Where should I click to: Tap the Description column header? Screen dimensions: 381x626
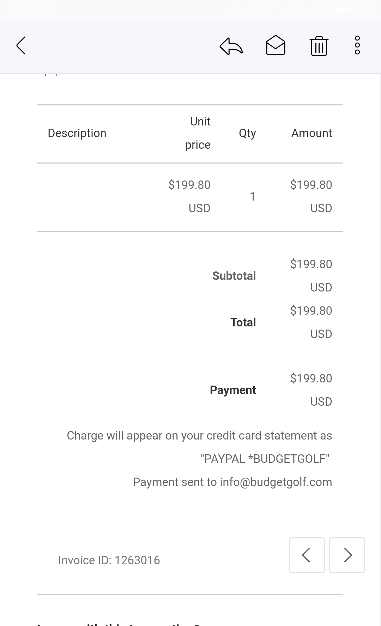[x=77, y=133]
